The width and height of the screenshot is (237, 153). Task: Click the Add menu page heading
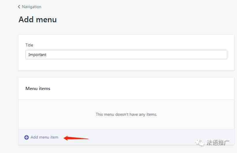coord(38,20)
